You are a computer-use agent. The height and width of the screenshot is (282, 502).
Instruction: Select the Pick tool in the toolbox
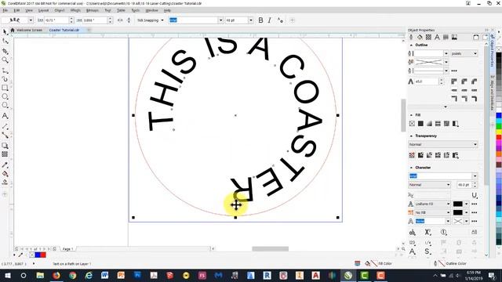pyautogui.click(x=5, y=31)
